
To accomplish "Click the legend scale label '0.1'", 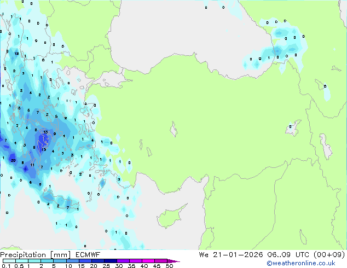I will [6, 266].
